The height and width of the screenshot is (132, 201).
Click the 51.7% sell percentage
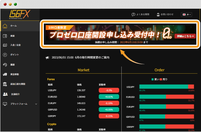coord(191,101)
